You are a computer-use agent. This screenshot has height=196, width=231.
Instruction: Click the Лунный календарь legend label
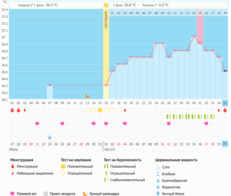[104, 194]
